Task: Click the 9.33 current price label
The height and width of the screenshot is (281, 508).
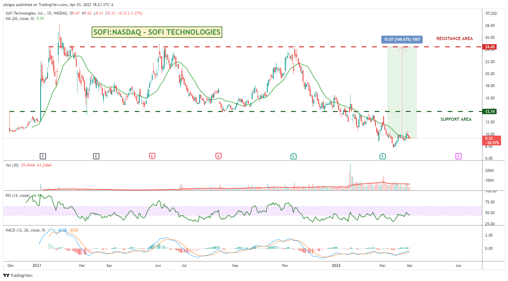Action: pyautogui.click(x=492, y=140)
